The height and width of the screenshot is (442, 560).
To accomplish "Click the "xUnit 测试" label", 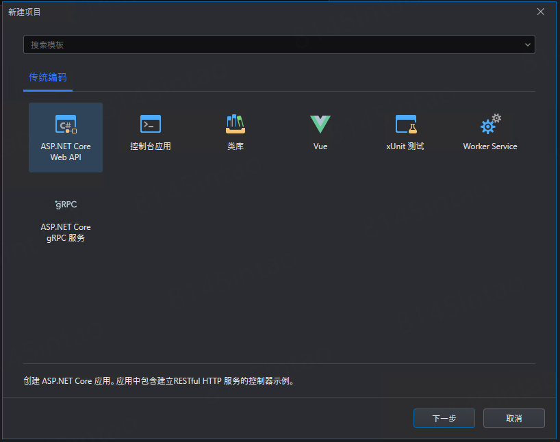I will coord(405,146).
